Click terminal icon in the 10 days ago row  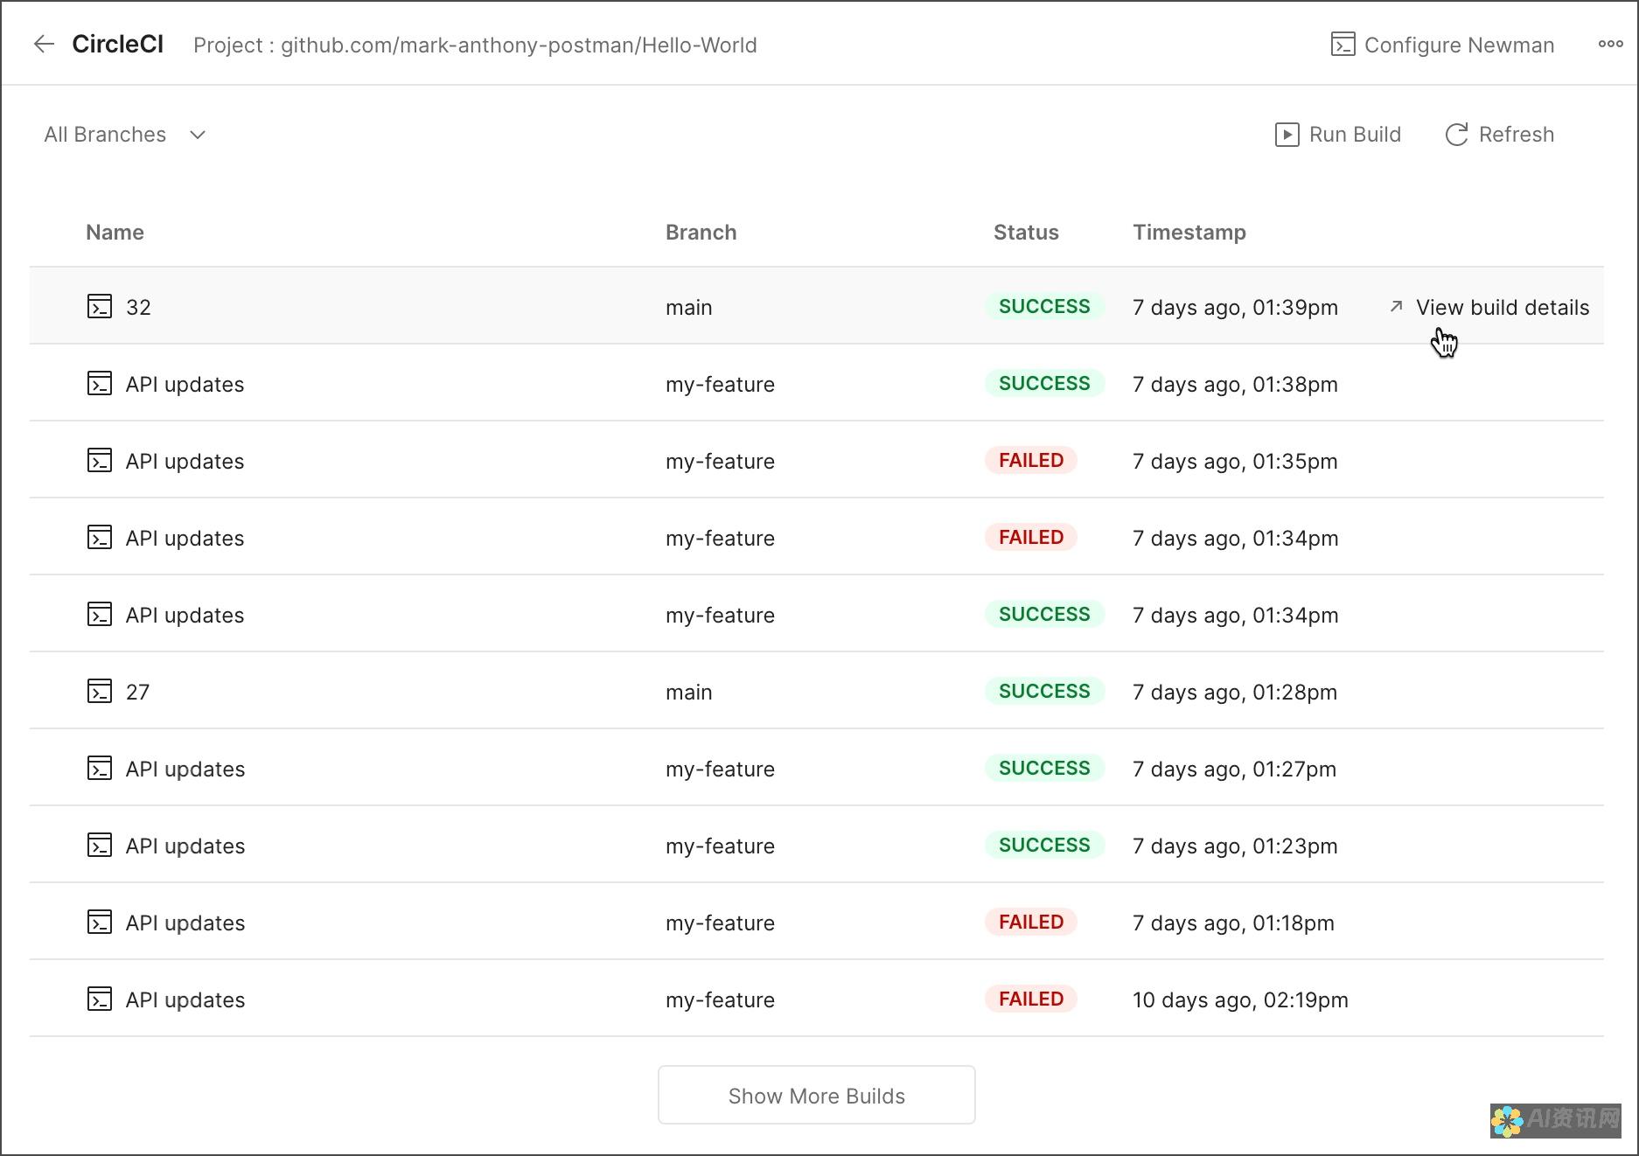click(100, 999)
